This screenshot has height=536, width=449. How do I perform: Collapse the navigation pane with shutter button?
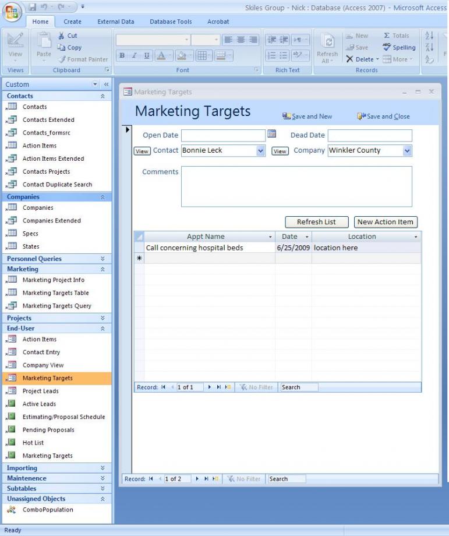point(106,84)
